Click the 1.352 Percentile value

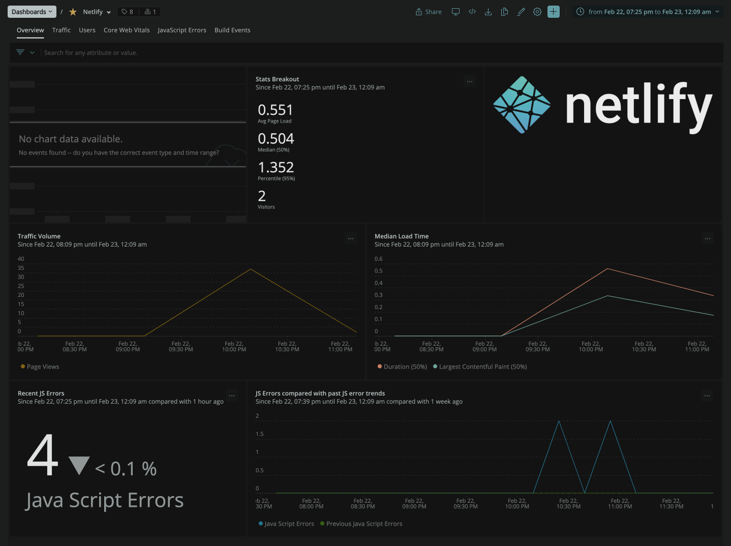[276, 167]
